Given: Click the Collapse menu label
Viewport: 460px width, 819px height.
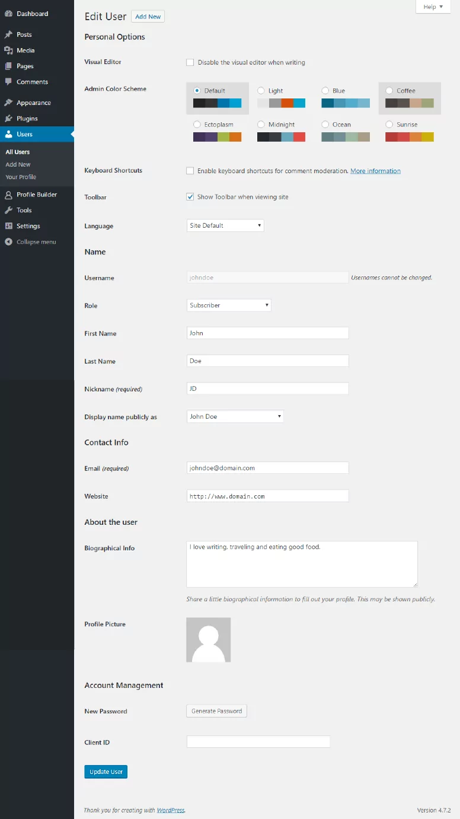Looking at the screenshot, I should click(x=36, y=242).
